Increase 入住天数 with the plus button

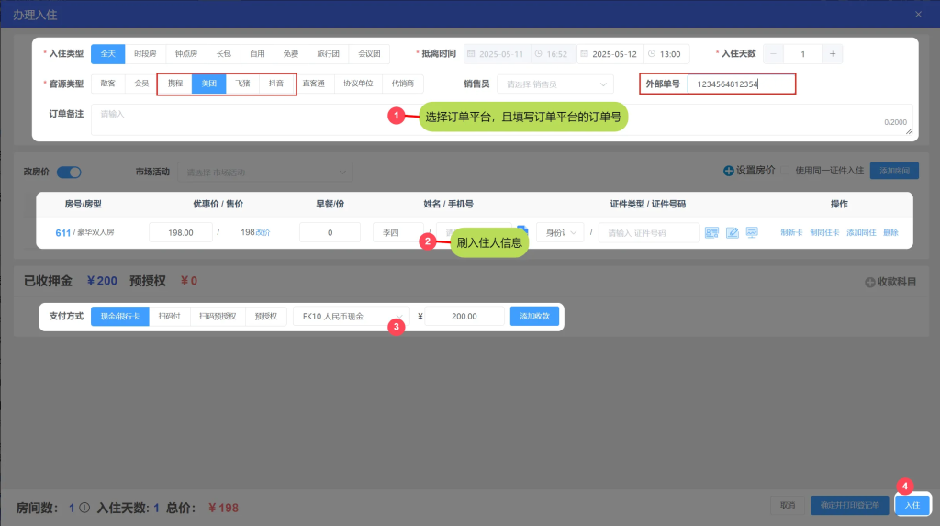pos(832,54)
